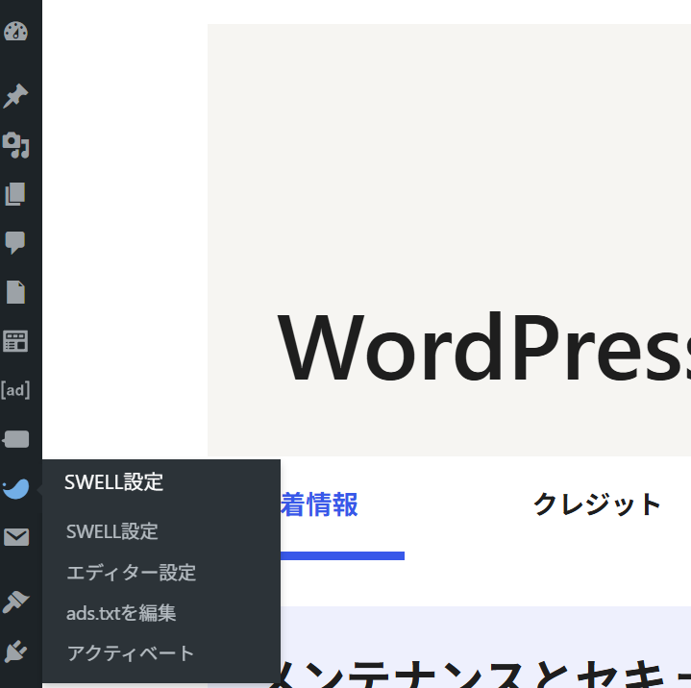Viewport: 691px width, 688px height.
Task: Click the WordPress heading text
Action: point(483,347)
